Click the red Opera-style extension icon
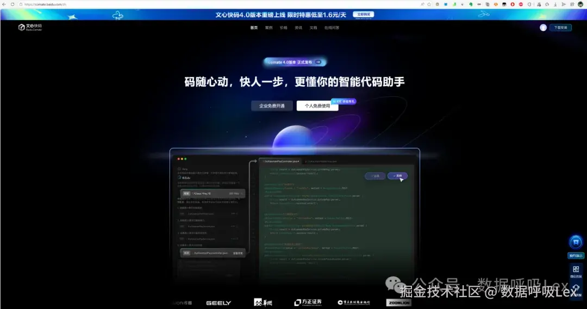The height and width of the screenshot is (309, 587). pos(513,4)
